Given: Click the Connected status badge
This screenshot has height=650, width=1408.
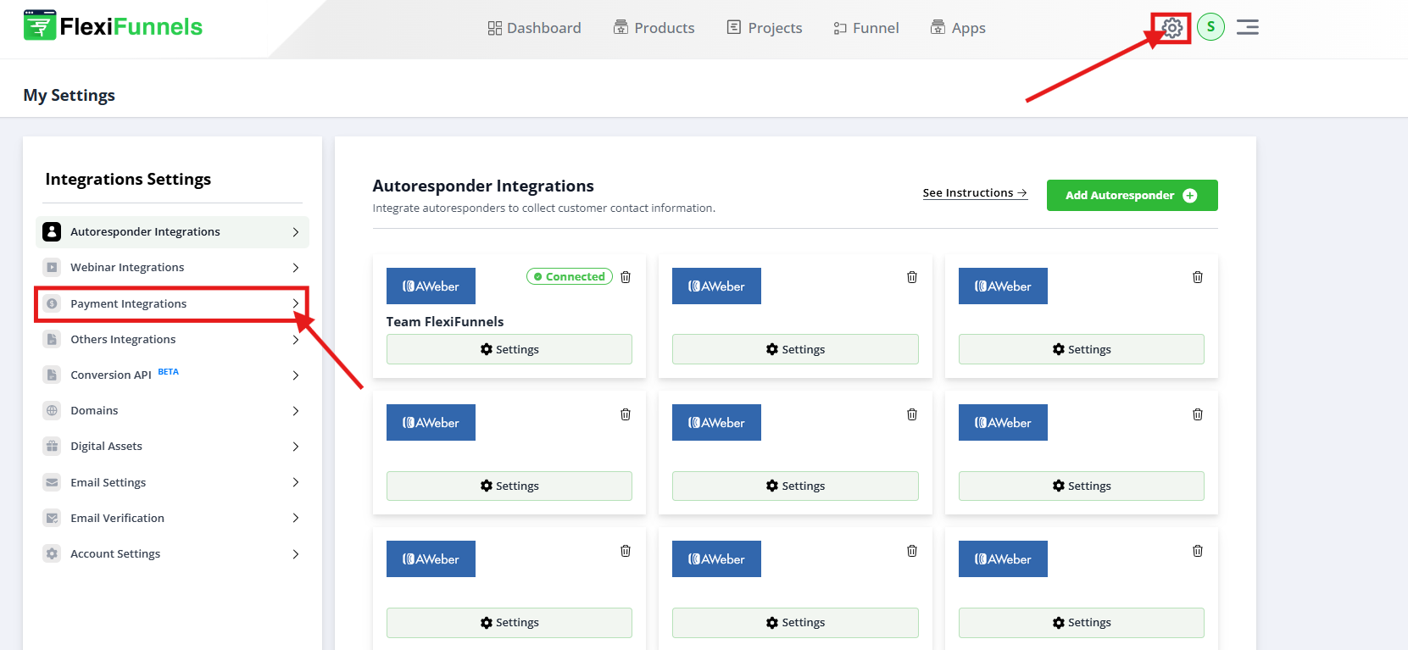Looking at the screenshot, I should 570,276.
